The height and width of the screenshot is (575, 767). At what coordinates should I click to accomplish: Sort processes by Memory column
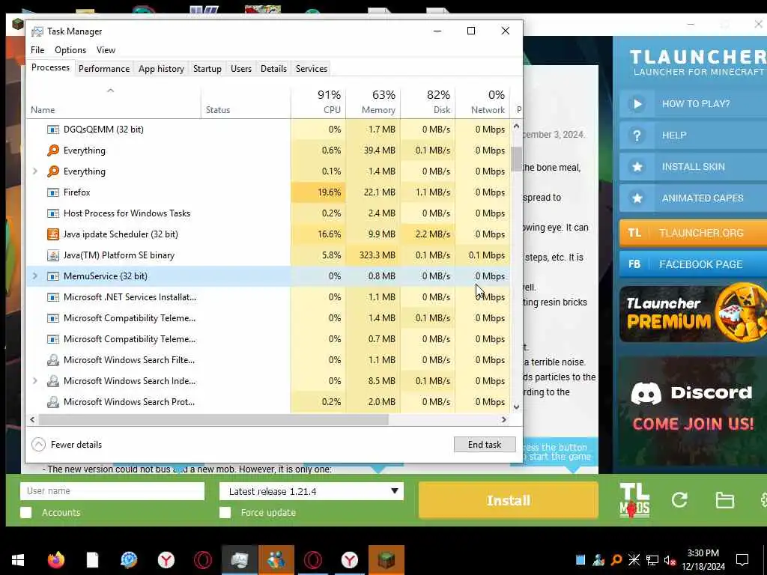(x=373, y=102)
